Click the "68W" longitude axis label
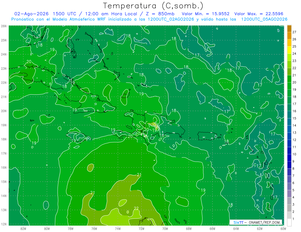Screen dimensions: 301x232 pos(189,228)
